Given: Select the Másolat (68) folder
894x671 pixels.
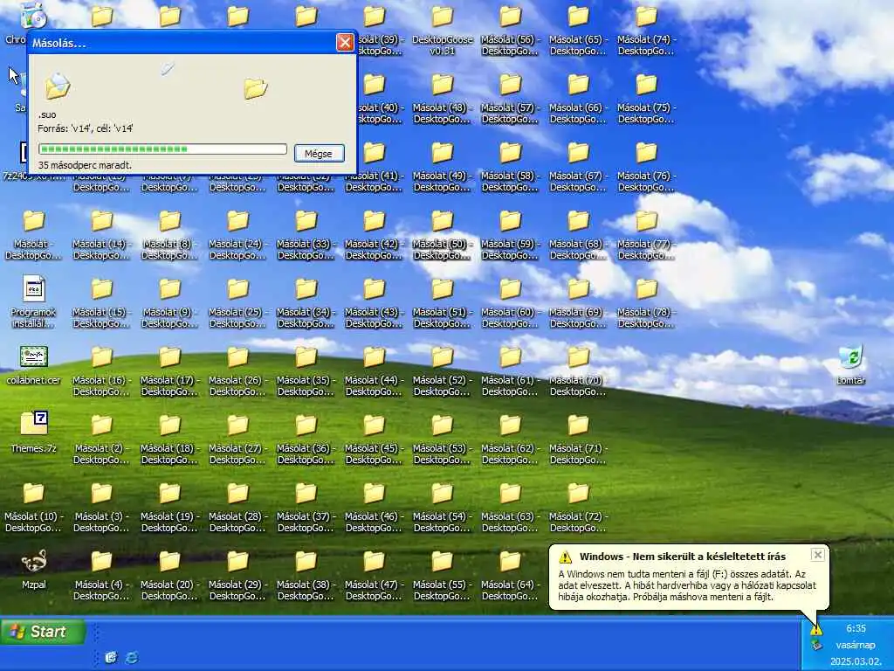Looking at the screenshot, I should pos(578,234).
